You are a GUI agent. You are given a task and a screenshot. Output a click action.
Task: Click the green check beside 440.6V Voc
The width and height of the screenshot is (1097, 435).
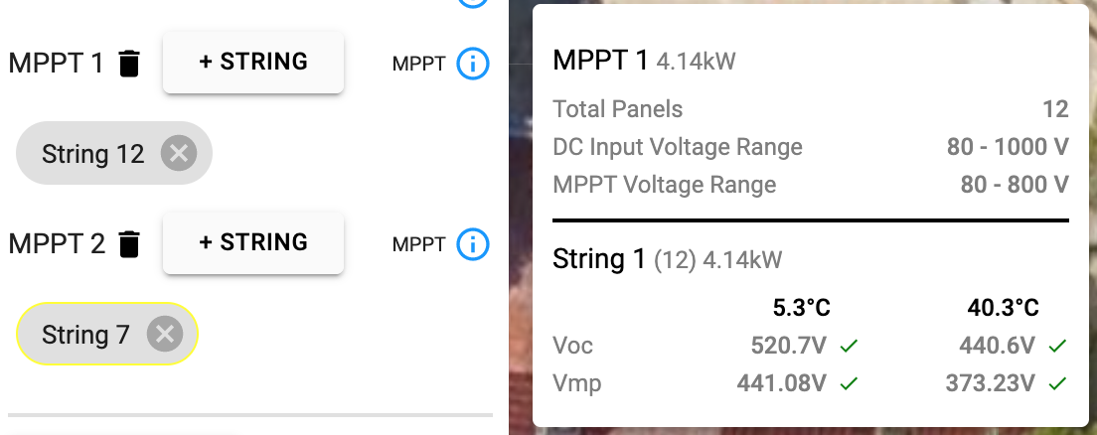(1058, 346)
